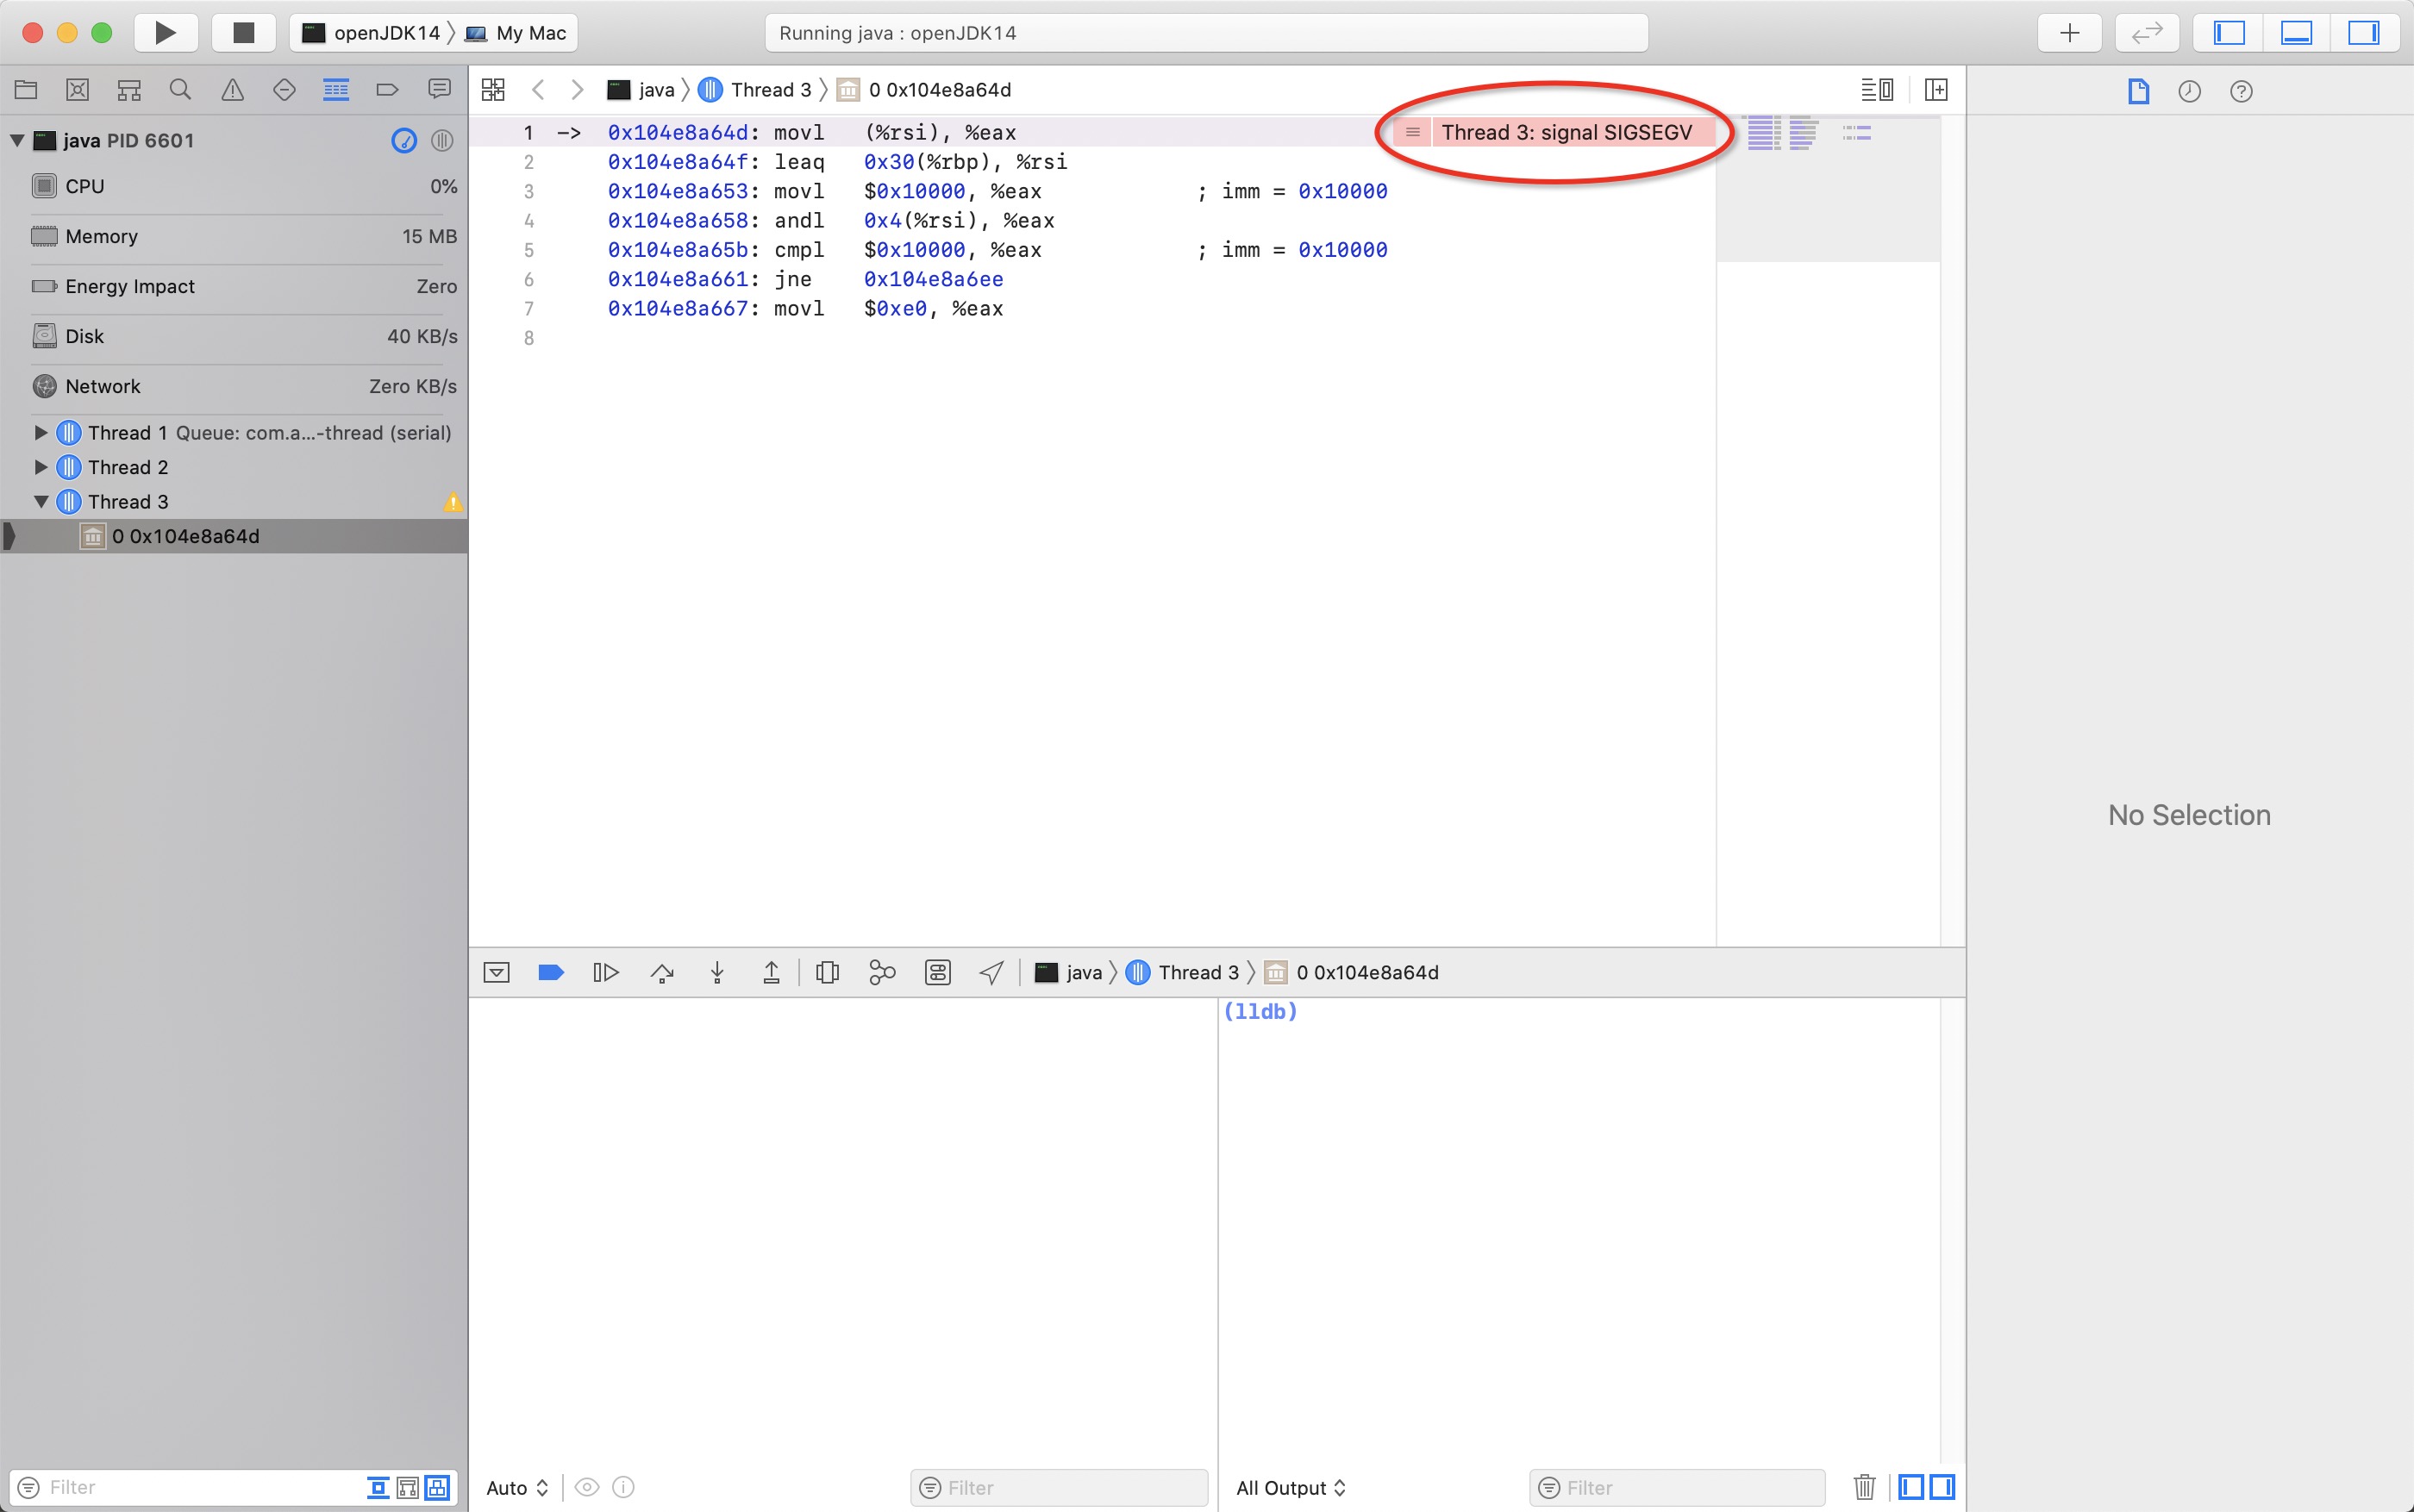
Task: Click the Debug View Hierarchy button
Action: pos(827,973)
